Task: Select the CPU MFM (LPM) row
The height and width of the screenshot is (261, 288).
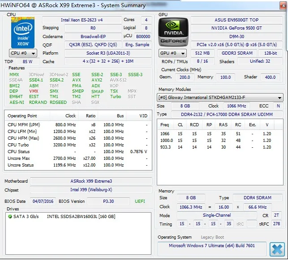Action: pos(78,125)
